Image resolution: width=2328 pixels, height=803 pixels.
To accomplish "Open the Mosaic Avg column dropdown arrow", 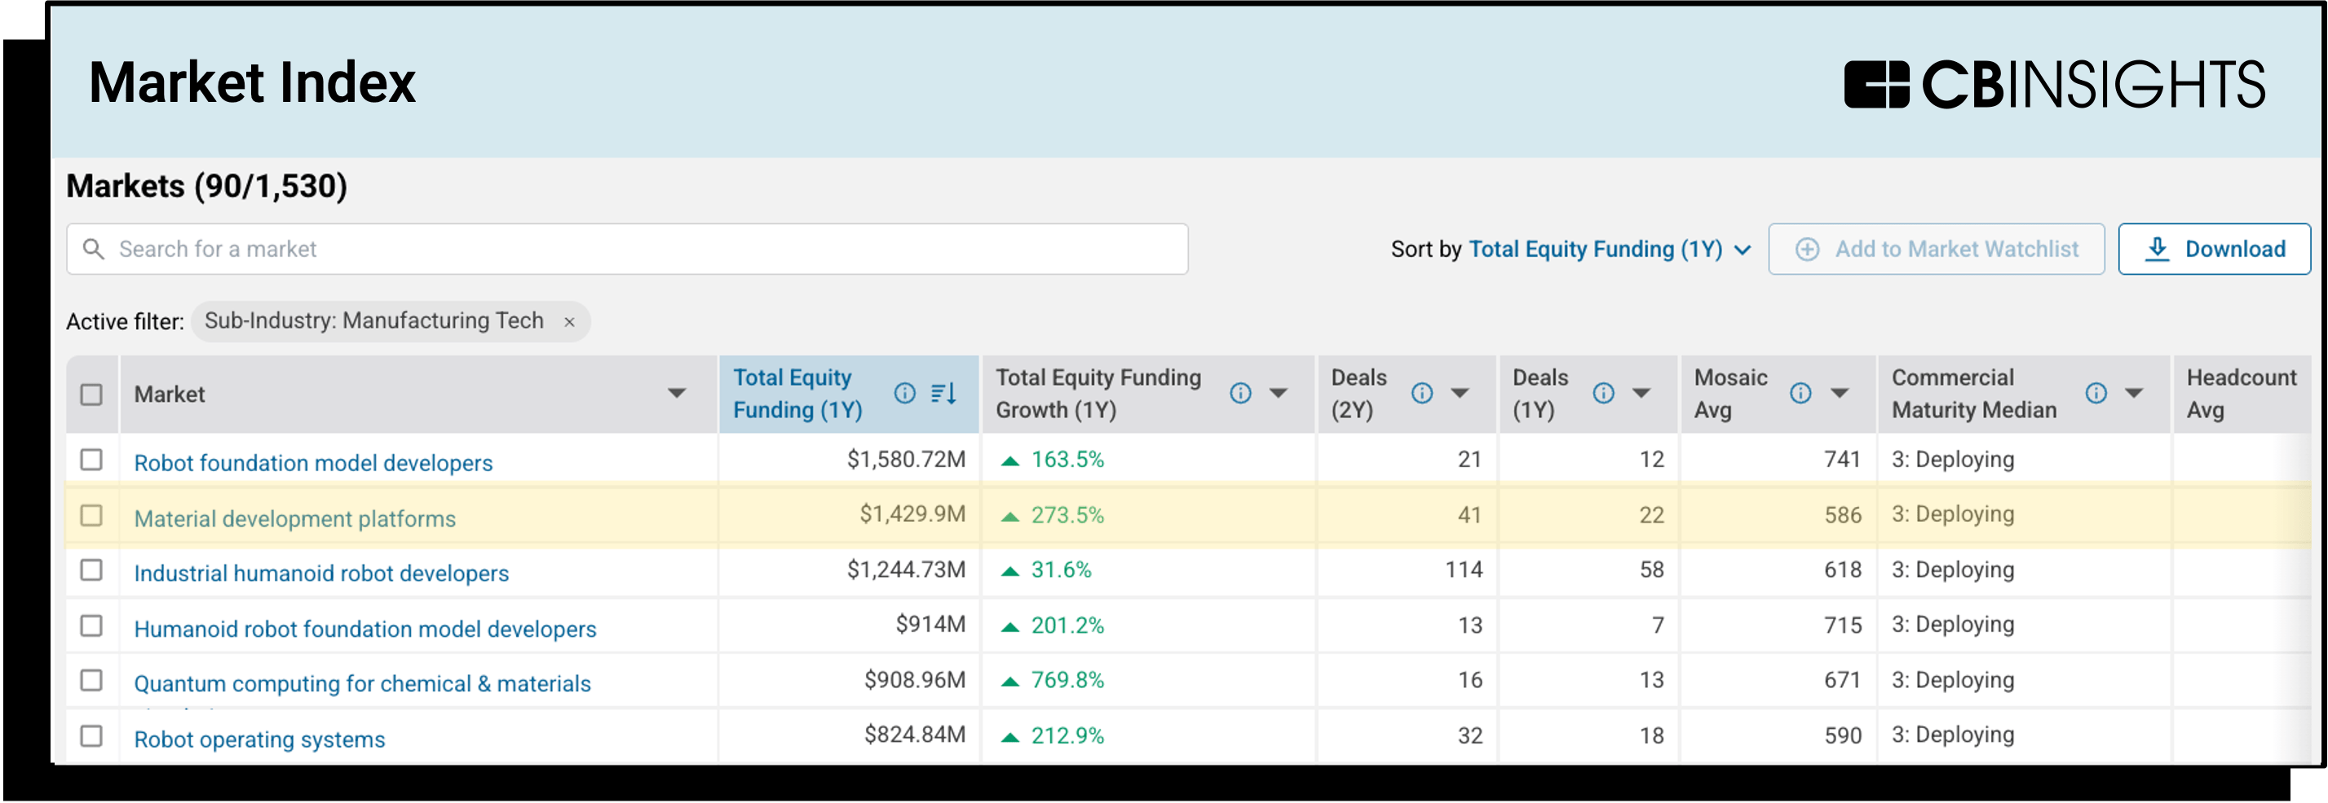I will (x=1838, y=393).
